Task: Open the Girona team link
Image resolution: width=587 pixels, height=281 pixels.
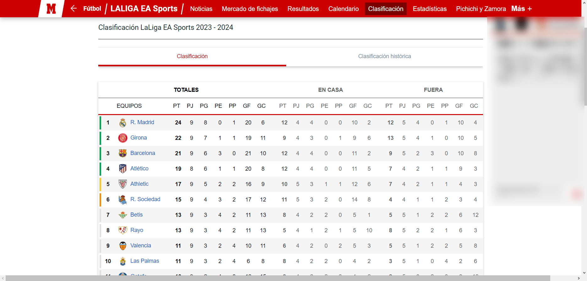Action: click(x=139, y=138)
